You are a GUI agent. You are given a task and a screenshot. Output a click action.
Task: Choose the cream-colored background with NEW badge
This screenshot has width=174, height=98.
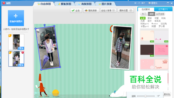(x=147, y=36)
